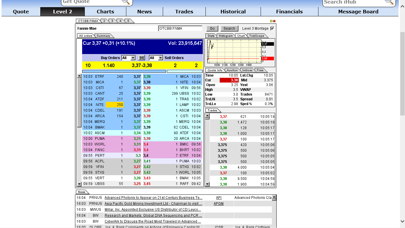This screenshot has height=228, width=405.
Task: Switch to workspace tab 2
Action: (x=104, y=21)
